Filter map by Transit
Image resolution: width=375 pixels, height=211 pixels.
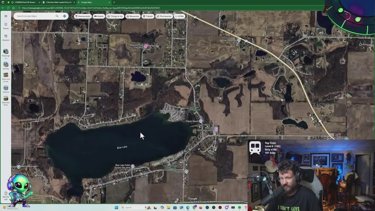point(148,16)
